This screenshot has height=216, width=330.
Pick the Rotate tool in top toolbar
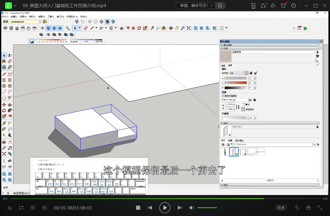[x=139, y=28]
